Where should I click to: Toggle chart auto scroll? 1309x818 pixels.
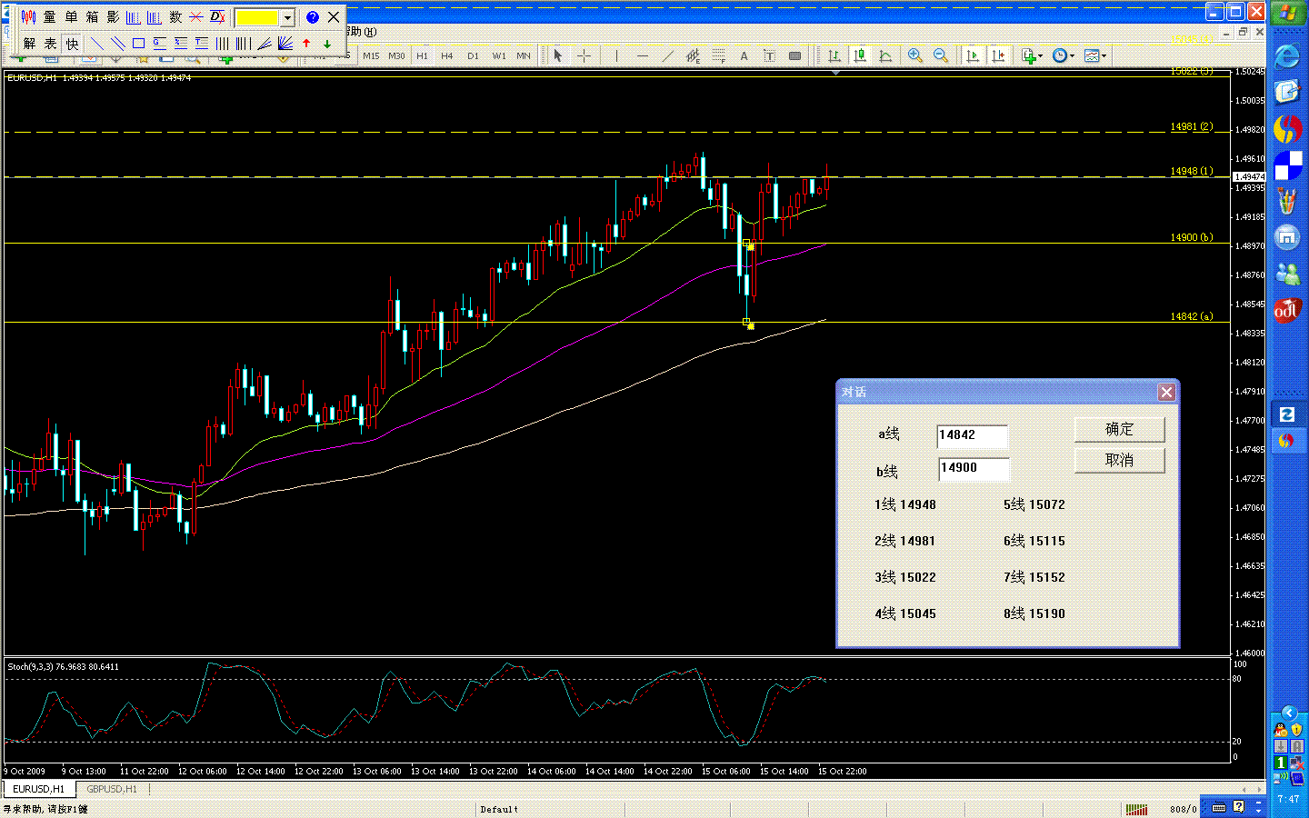coord(973,55)
